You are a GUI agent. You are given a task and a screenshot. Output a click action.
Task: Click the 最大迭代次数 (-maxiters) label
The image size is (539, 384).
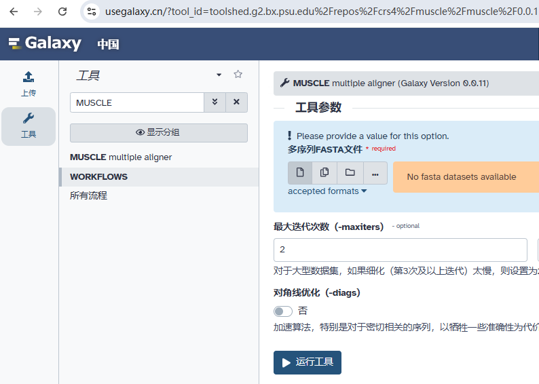coord(329,227)
